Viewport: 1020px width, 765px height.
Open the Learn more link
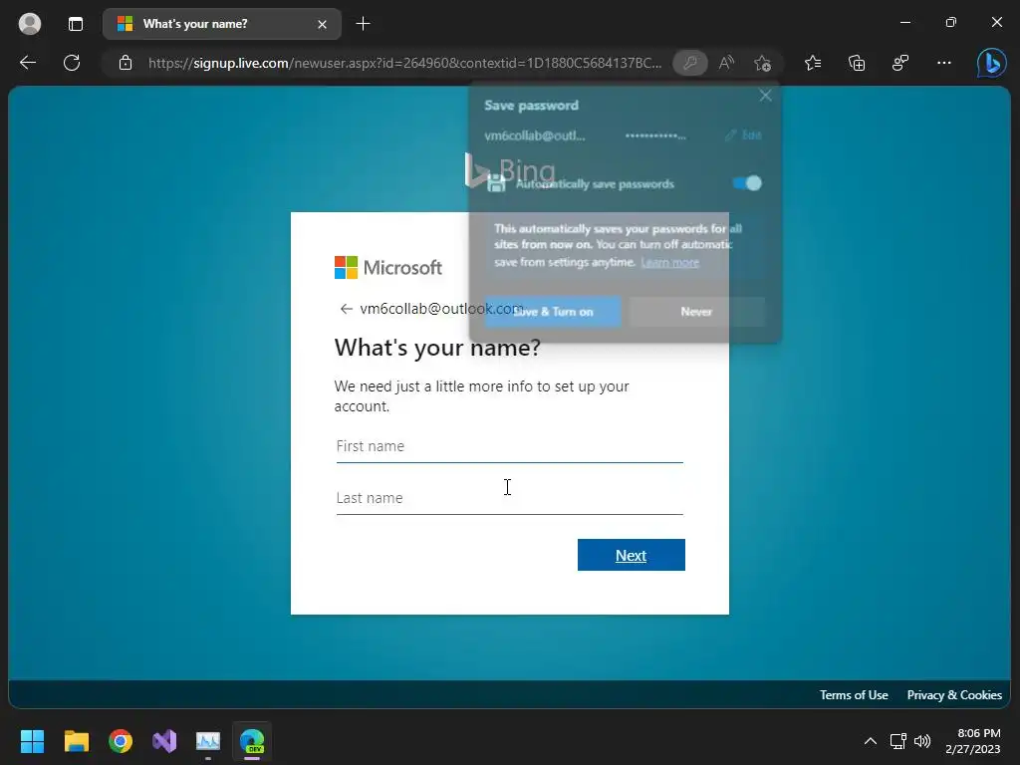click(x=670, y=262)
